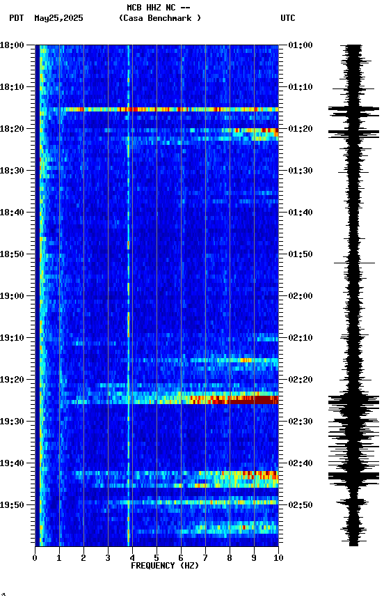Click the 02:00 UTC time label

click(x=301, y=296)
